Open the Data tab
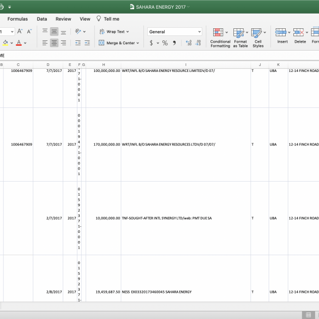319x319 pixels. pyautogui.click(x=42, y=19)
